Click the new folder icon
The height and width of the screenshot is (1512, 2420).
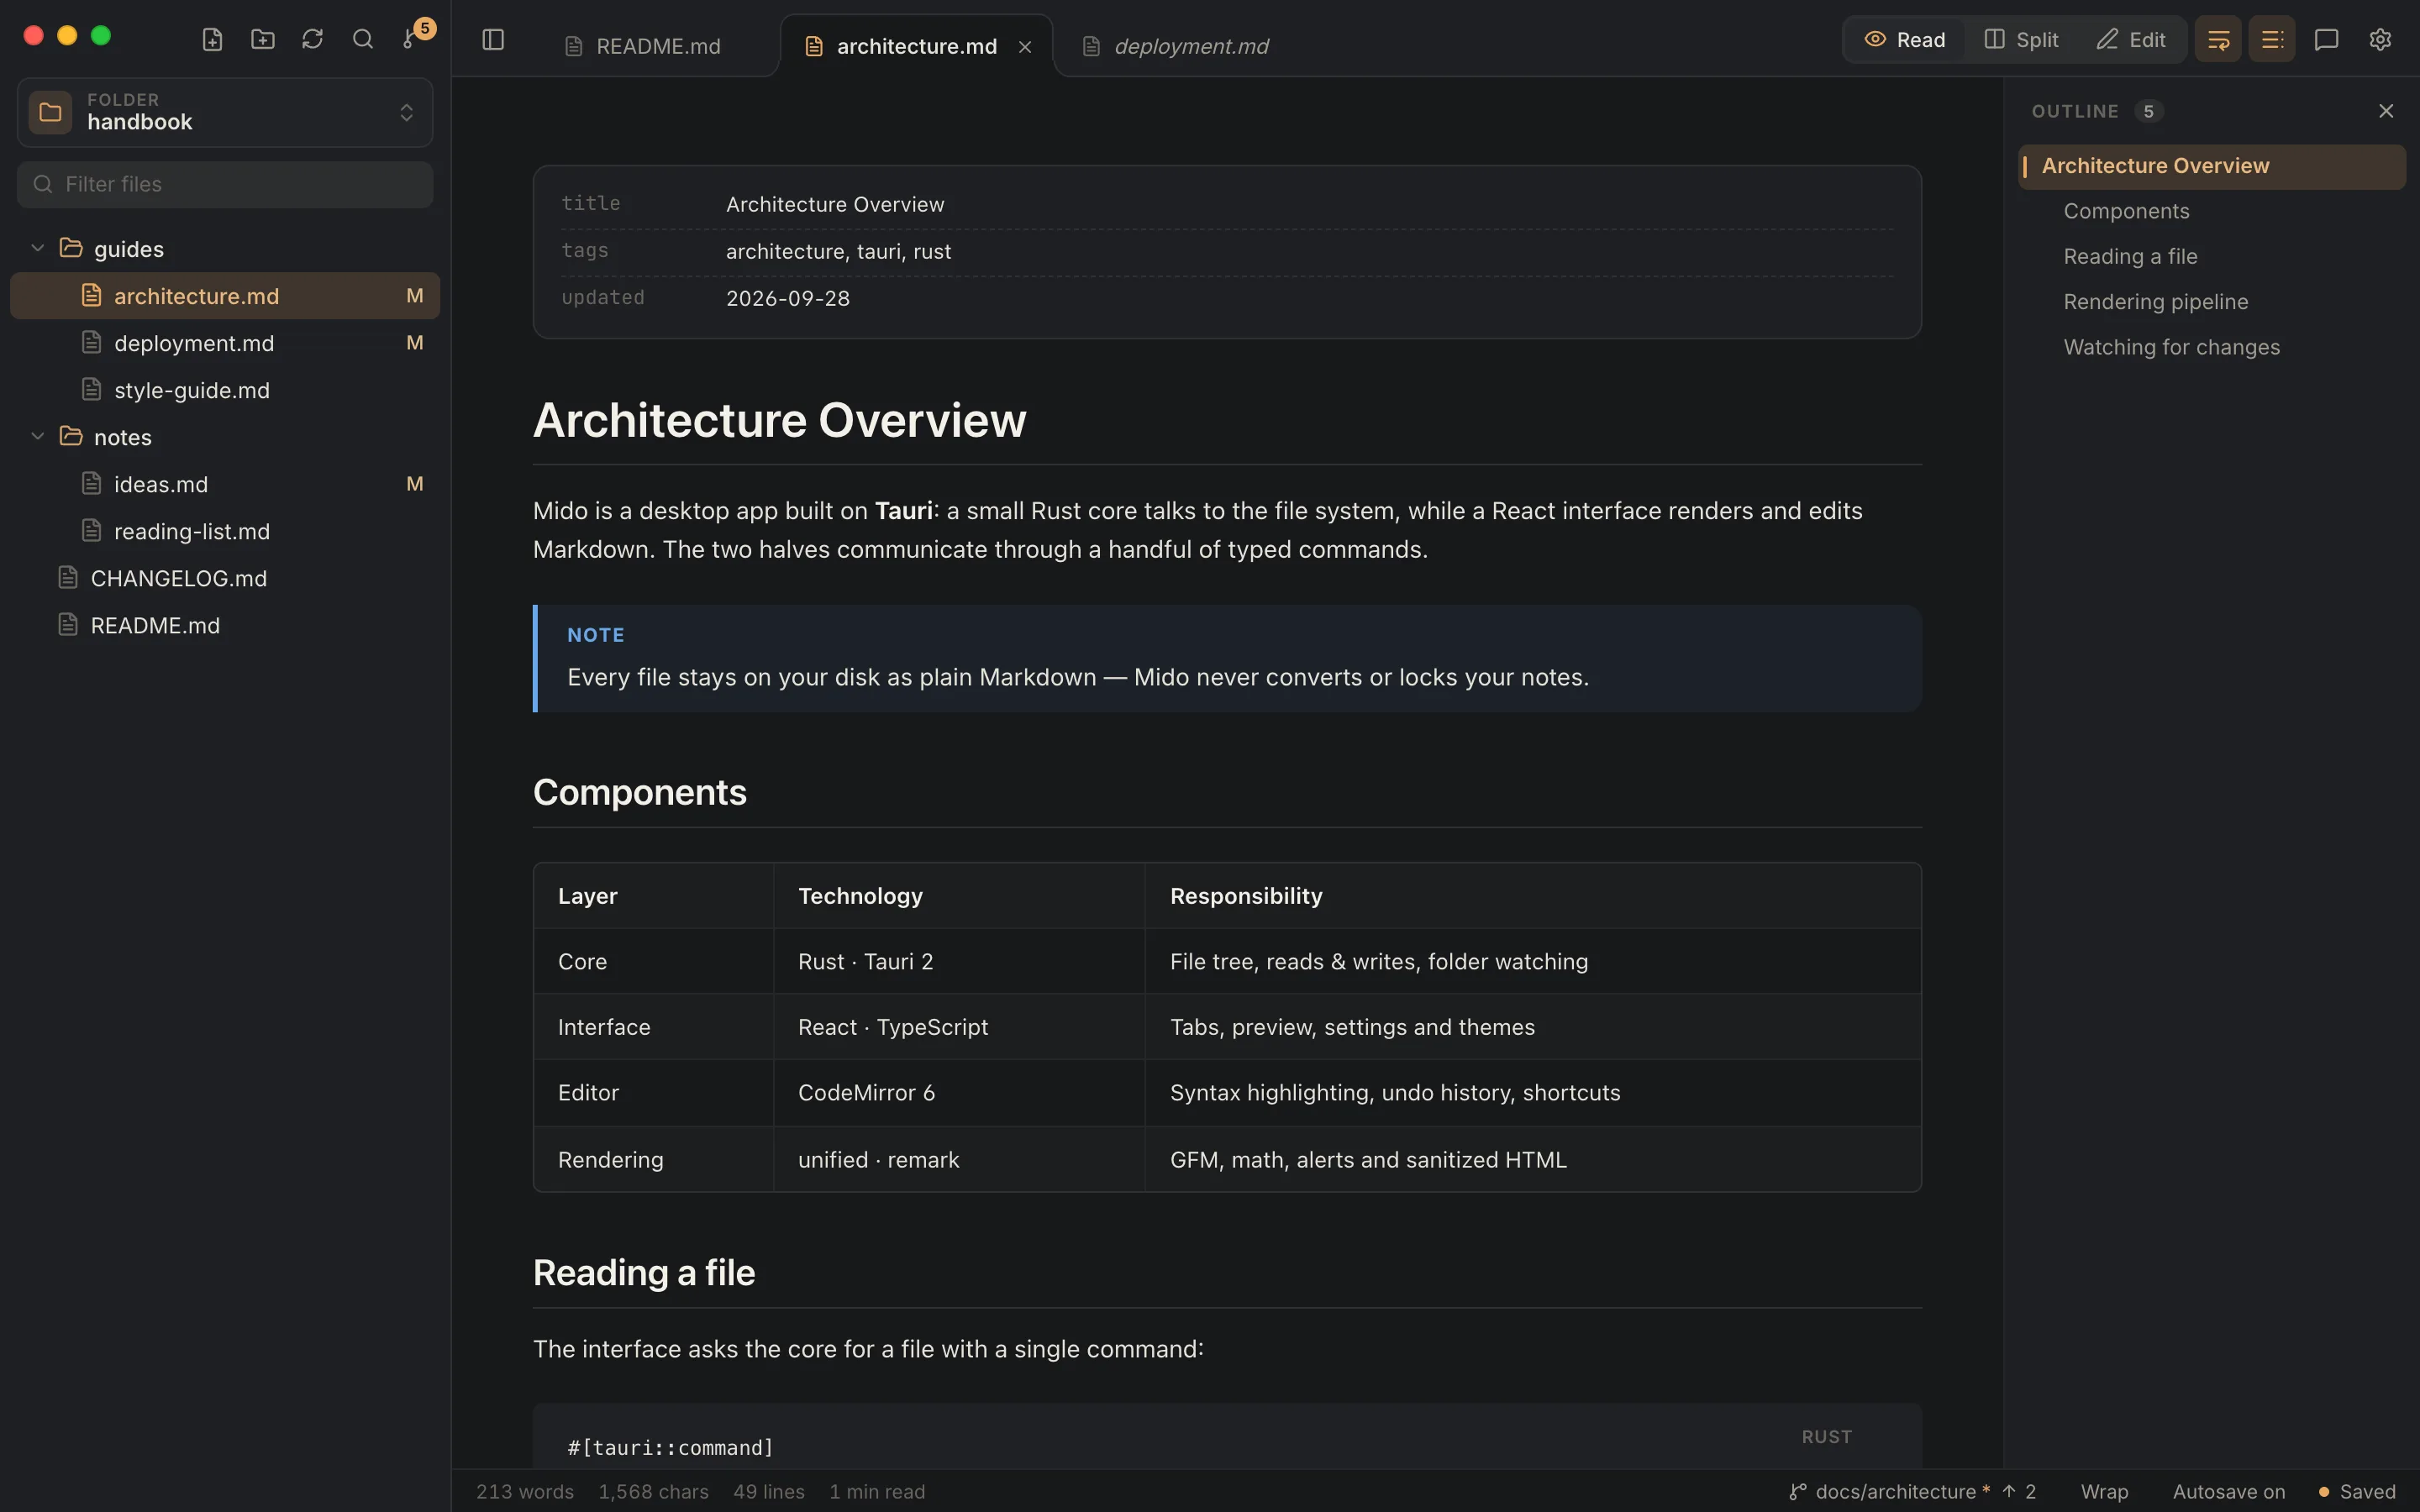point(263,39)
